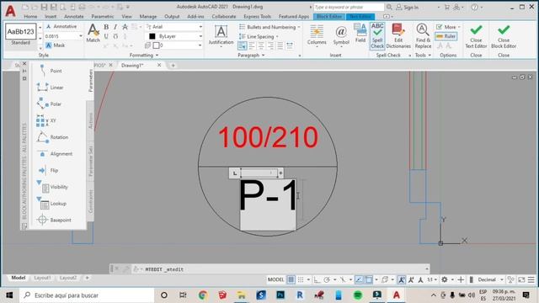The image size is (539, 303).
Task: Open the Home ribbon tab
Action: tap(30, 17)
